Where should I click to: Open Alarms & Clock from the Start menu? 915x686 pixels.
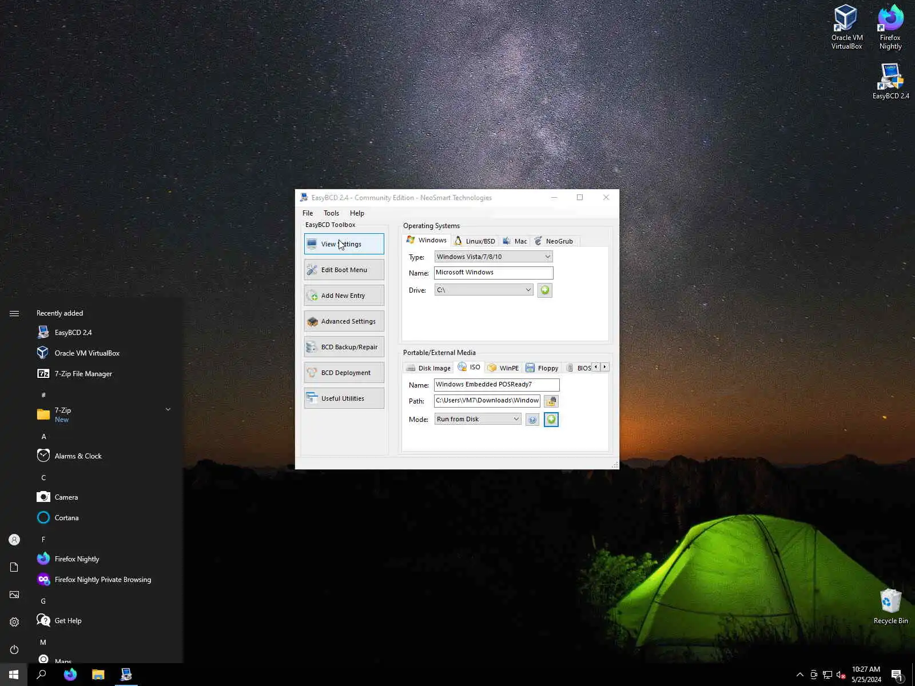coord(105,456)
